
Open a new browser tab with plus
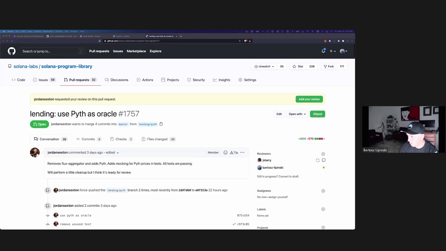pos(181,36)
